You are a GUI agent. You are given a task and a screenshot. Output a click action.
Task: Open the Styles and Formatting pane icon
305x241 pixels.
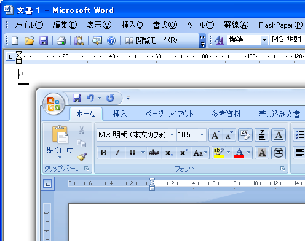[x=219, y=40]
